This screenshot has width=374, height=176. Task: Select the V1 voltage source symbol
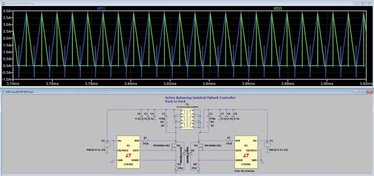coord(267,145)
